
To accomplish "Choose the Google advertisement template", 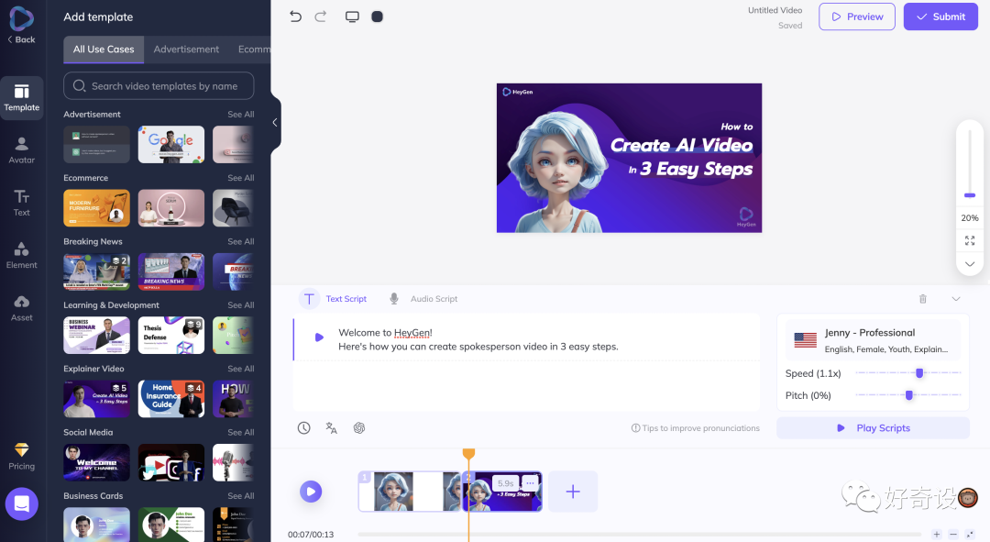I will 171,145.
